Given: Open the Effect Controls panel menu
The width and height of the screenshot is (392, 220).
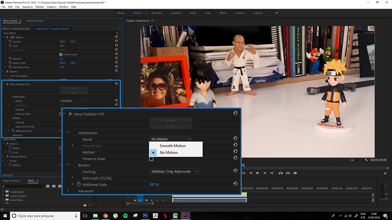Looking at the screenshot, I should click(20, 21).
